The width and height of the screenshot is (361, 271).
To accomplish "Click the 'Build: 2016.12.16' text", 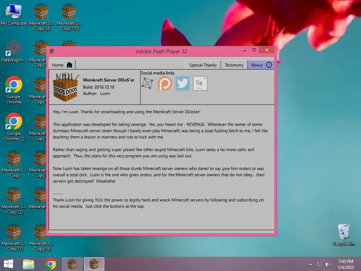I will click(x=99, y=87).
